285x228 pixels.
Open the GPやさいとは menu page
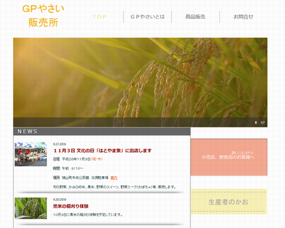148,16
